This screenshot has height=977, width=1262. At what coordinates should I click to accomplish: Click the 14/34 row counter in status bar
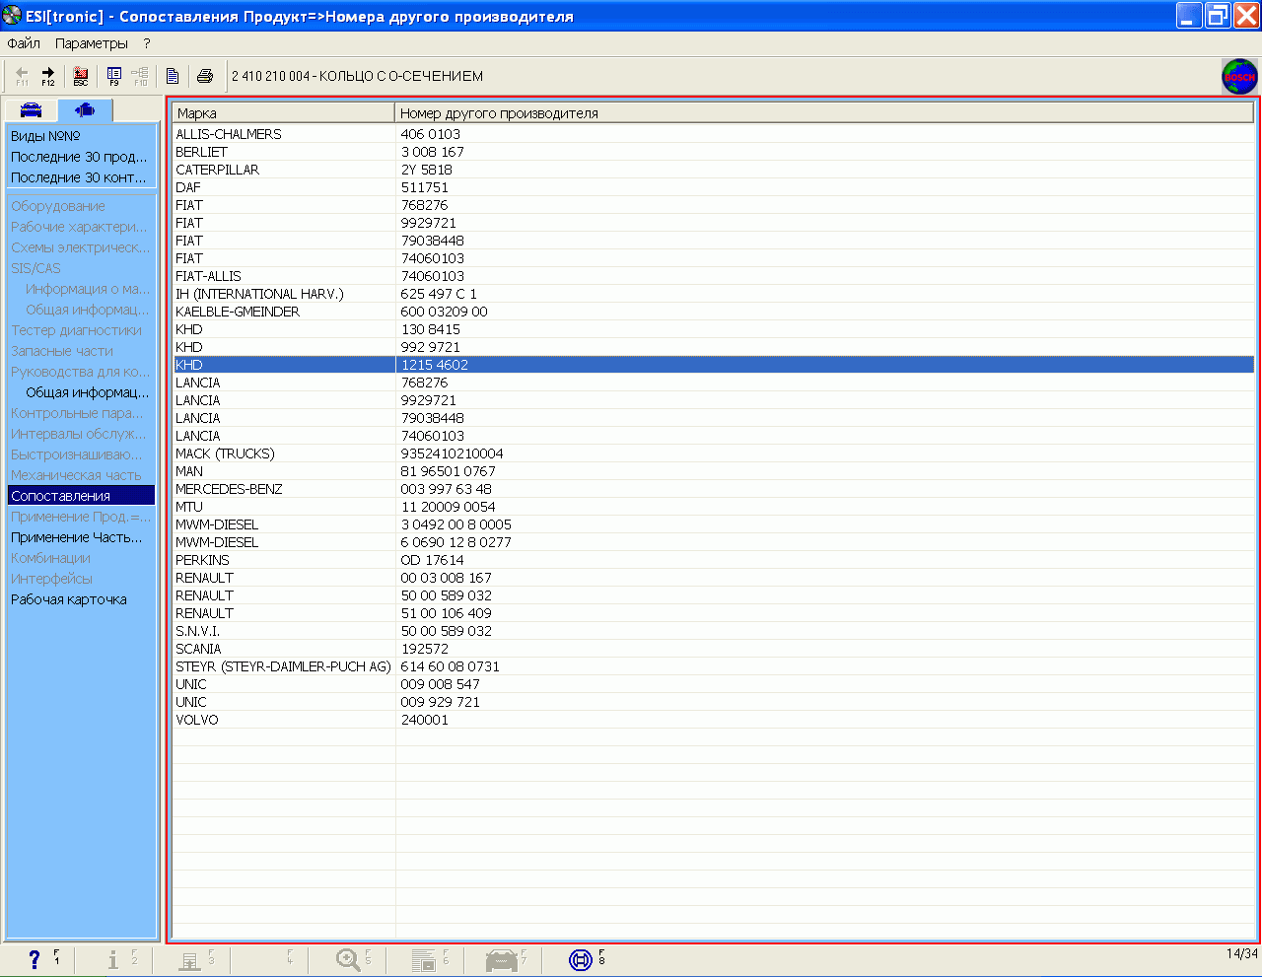[x=1241, y=953]
